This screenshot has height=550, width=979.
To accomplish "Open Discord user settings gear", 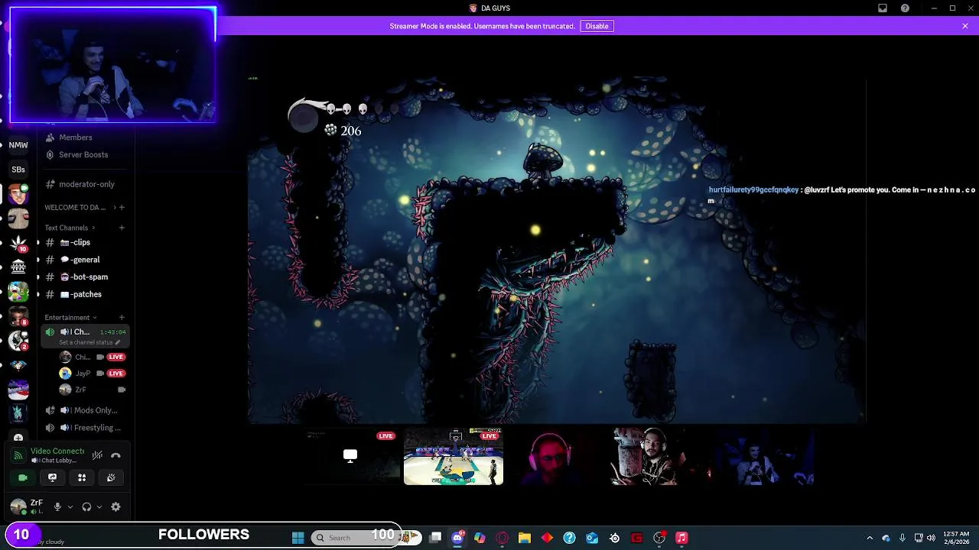I will pos(115,506).
